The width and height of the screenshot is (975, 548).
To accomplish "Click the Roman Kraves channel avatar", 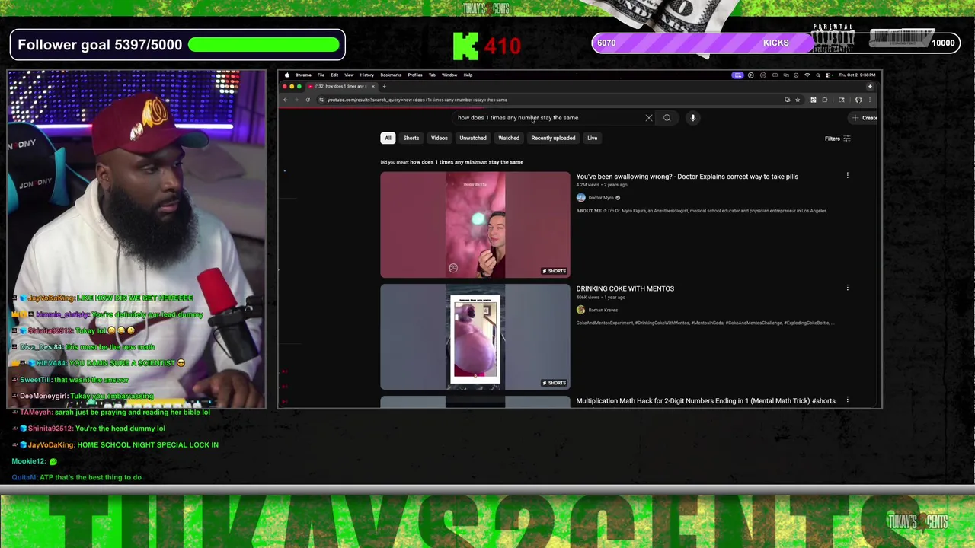I will coord(580,310).
